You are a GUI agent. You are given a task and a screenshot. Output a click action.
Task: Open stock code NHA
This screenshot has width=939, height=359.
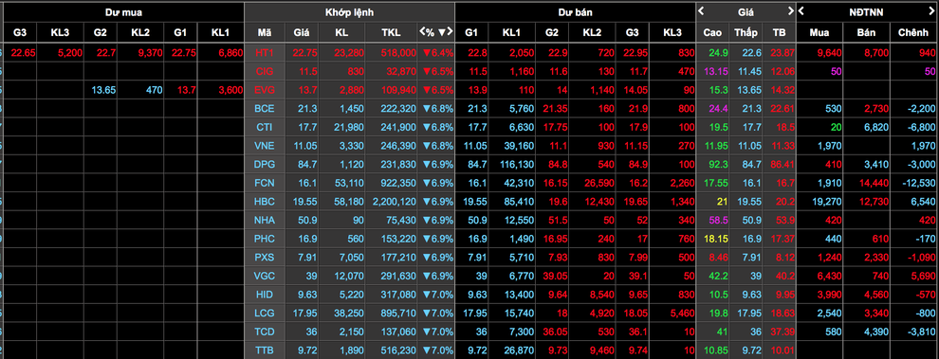click(x=264, y=220)
